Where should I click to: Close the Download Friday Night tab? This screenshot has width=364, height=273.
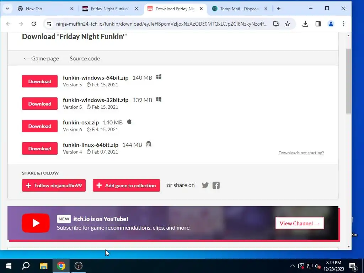pos(201,9)
